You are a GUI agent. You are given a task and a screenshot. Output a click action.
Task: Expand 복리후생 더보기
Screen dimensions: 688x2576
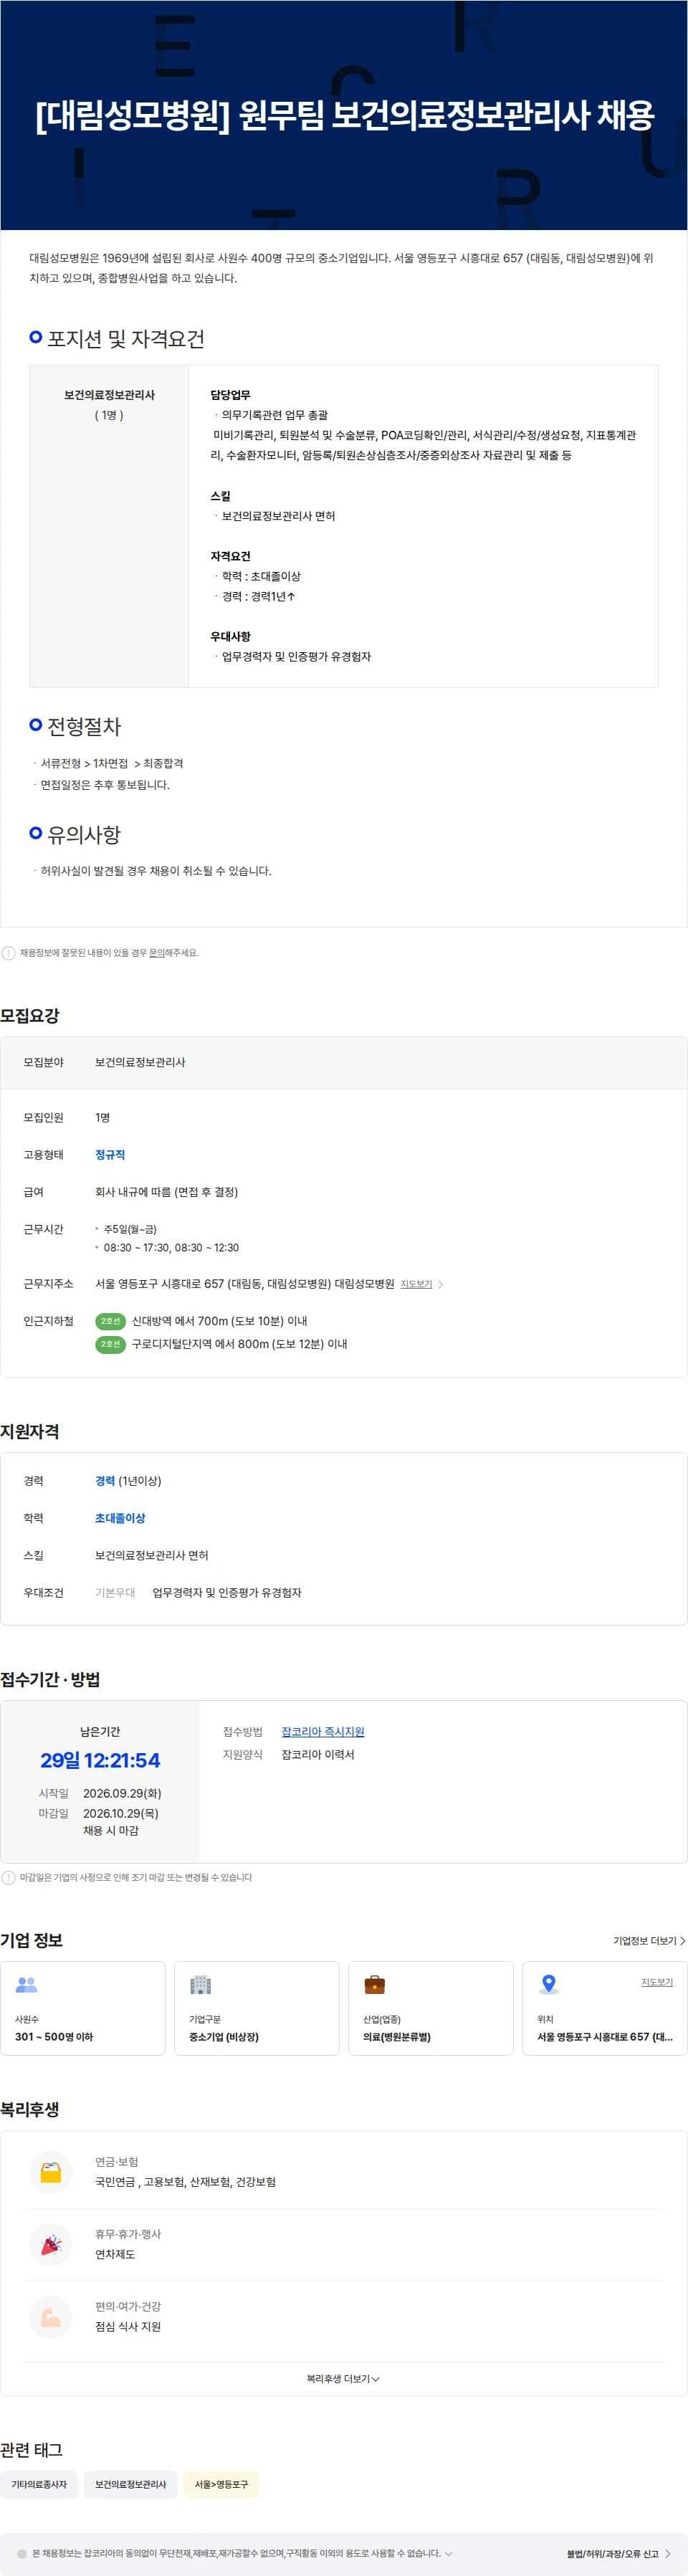click(x=343, y=2379)
